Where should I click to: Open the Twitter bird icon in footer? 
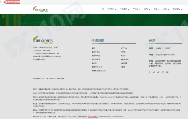154,72
